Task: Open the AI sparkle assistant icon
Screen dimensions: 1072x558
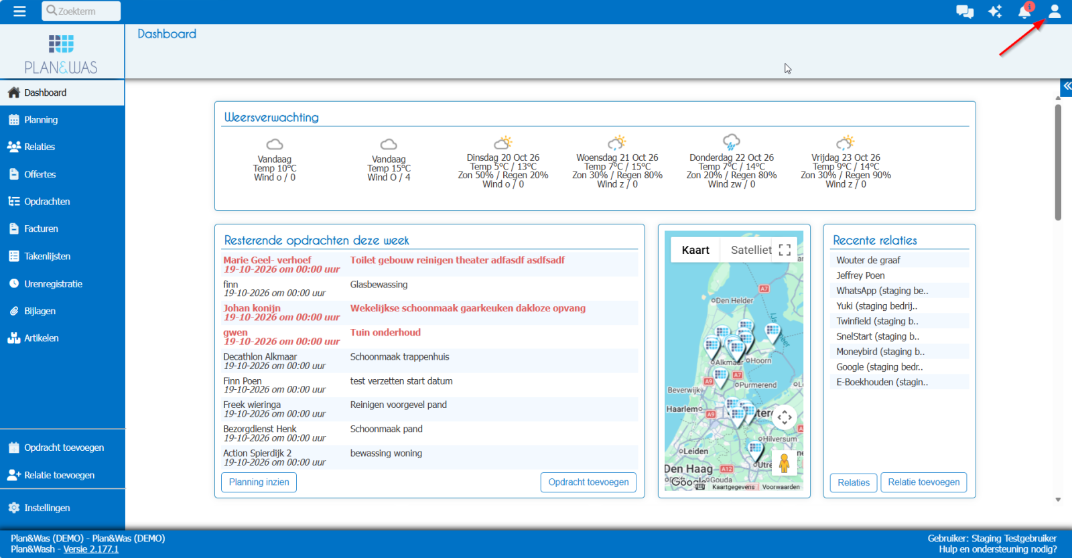Action: click(995, 11)
